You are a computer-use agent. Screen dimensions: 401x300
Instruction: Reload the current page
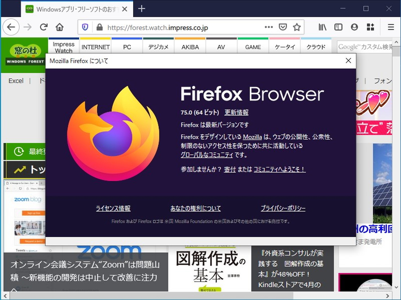(43, 27)
